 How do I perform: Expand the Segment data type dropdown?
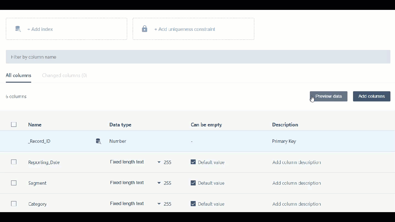pos(159,183)
